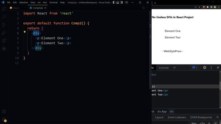Click the issues counter badge showing 1
Image resolution: width=221 pixels, height=124 pixels.
coord(195,68)
